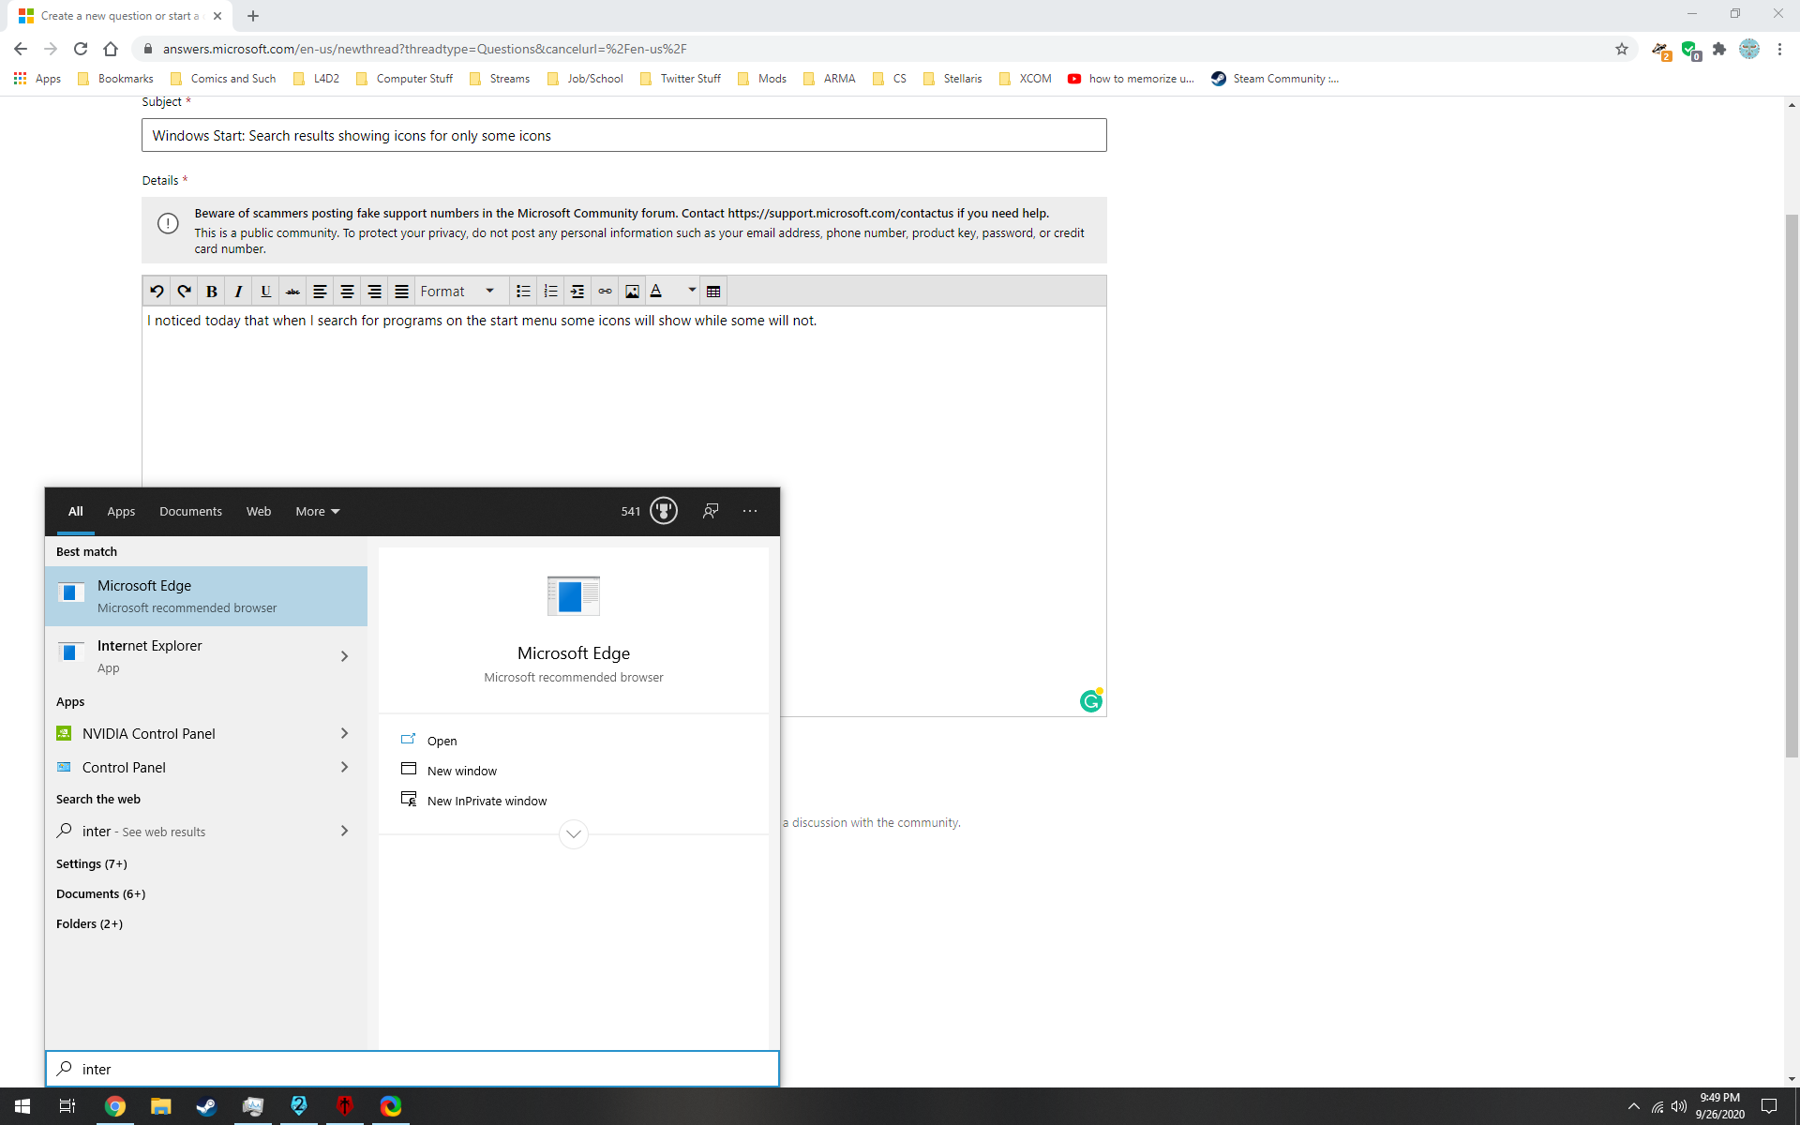This screenshot has width=1800, height=1125.
Task: Open Steam Community bookmark
Action: [x=1275, y=79]
